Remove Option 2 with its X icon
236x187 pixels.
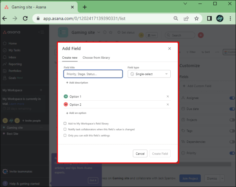168,104
